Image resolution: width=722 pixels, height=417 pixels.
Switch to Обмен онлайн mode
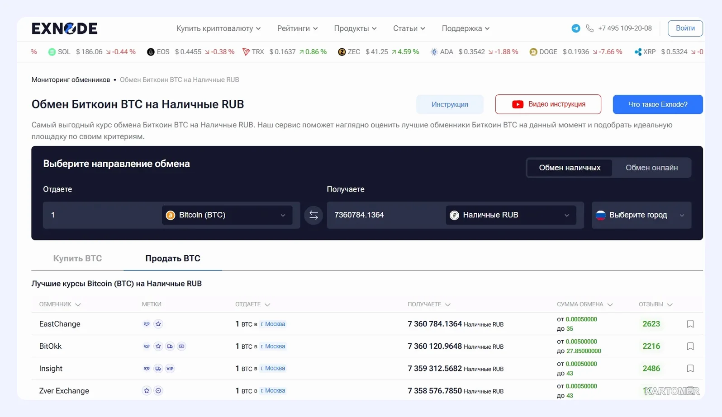tap(651, 168)
